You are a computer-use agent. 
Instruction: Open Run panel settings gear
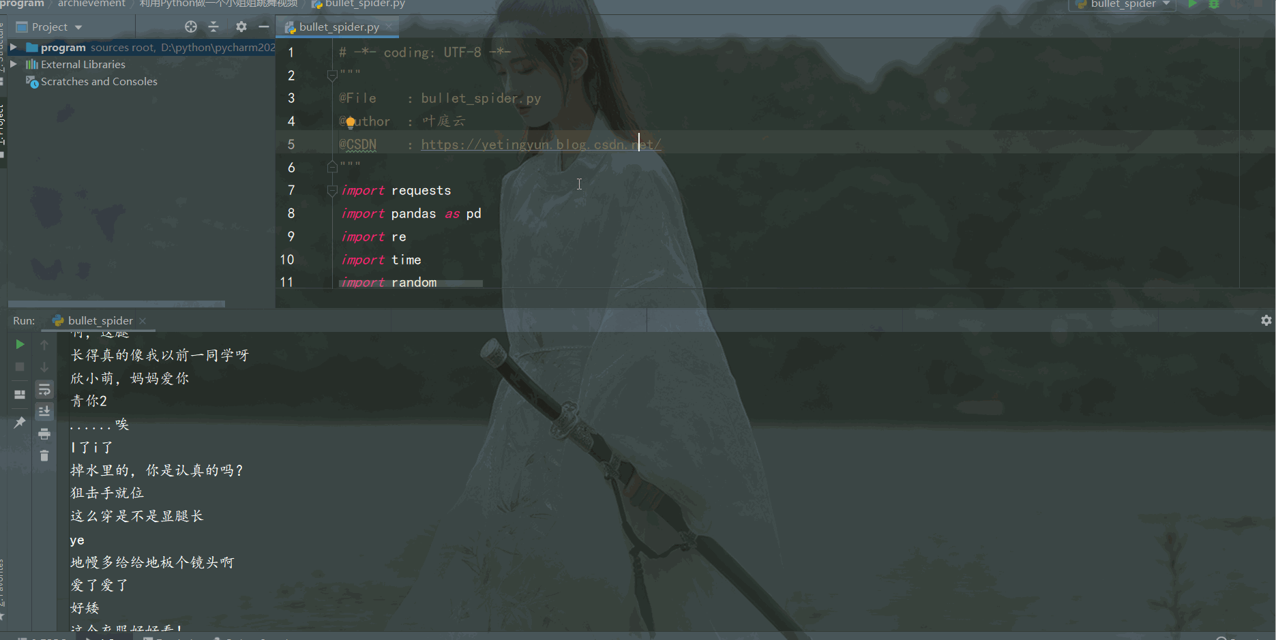(1266, 320)
